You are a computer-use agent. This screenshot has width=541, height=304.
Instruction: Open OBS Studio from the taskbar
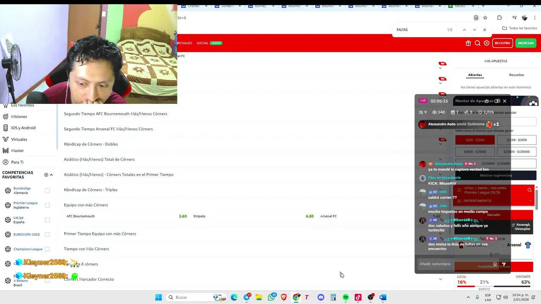371,297
